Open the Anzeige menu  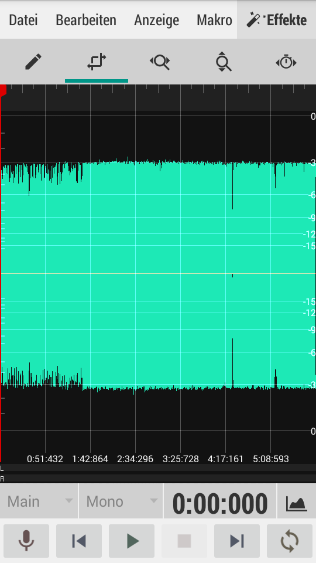click(x=157, y=20)
